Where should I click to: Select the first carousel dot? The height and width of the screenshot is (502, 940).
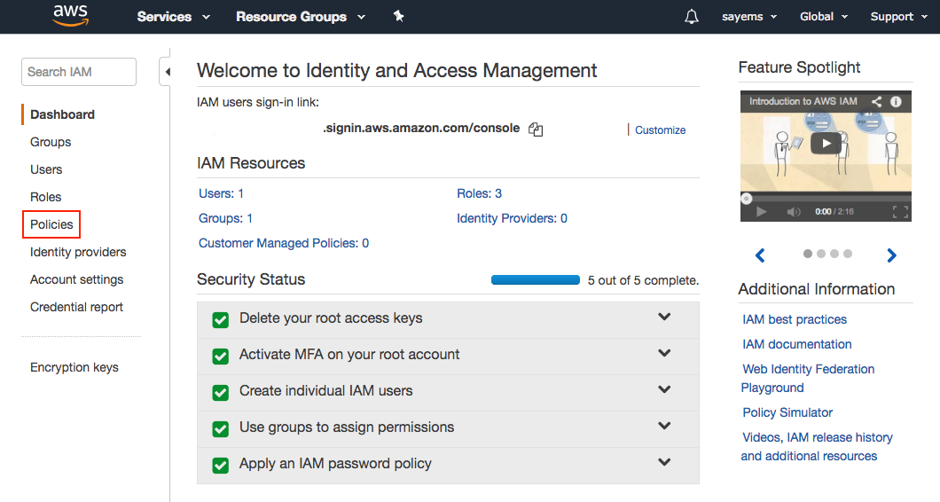[x=808, y=254]
